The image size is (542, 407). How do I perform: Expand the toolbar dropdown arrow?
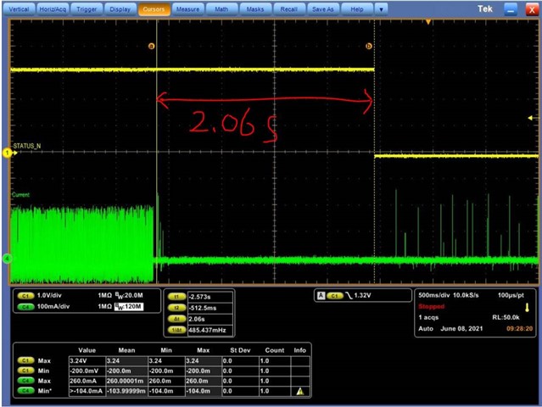pos(382,9)
